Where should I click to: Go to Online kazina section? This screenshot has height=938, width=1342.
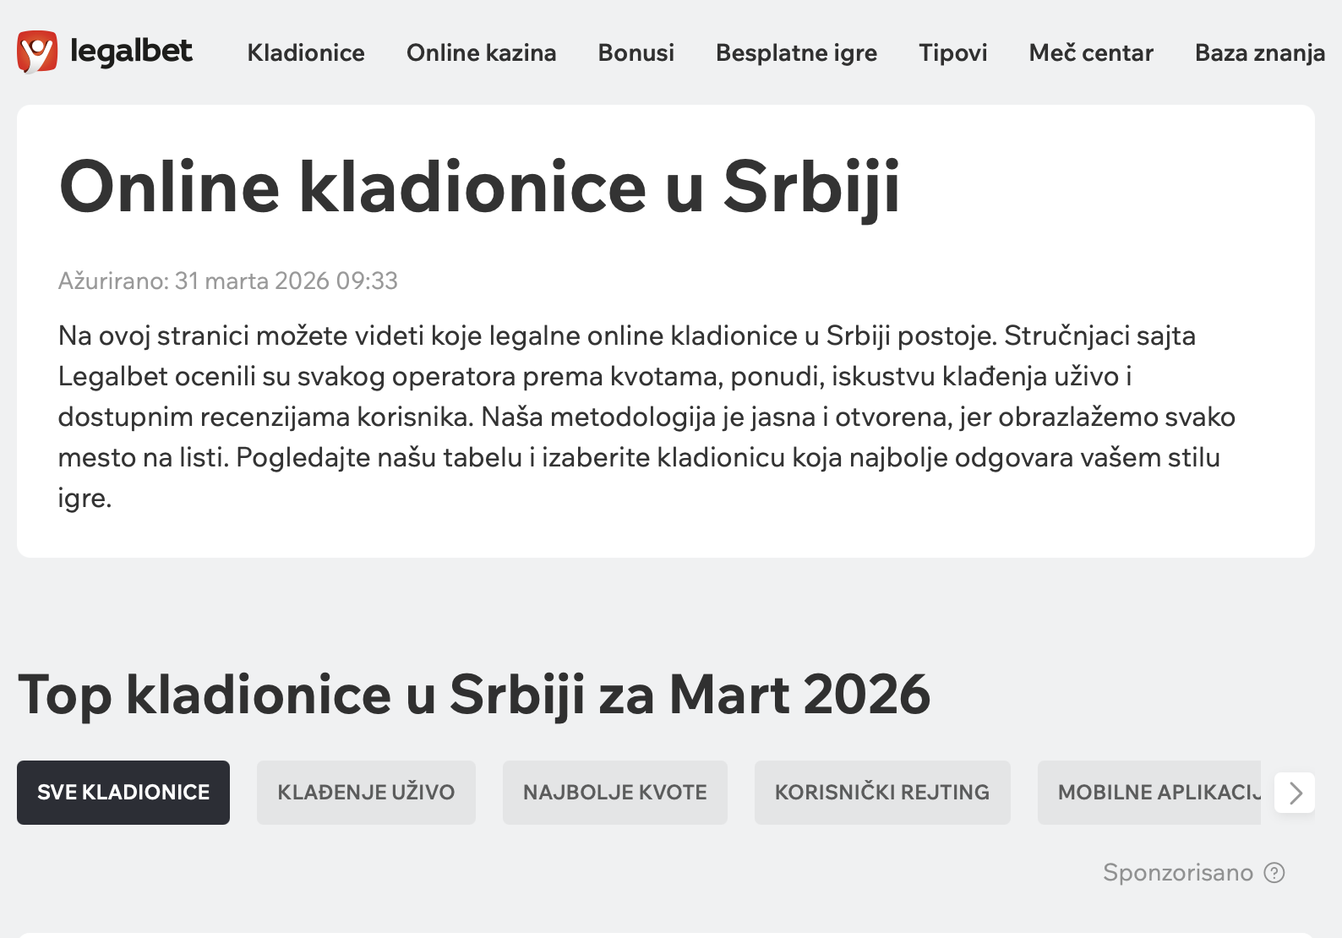point(481,52)
